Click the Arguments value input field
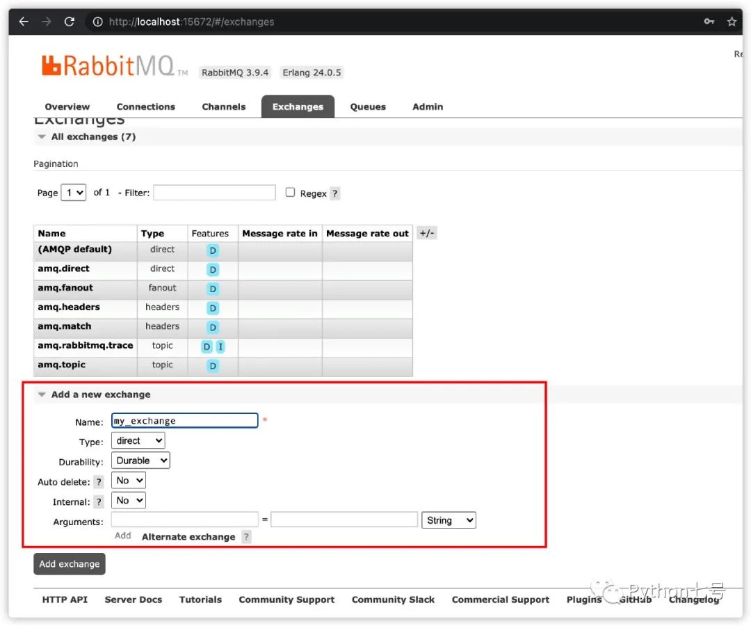The height and width of the screenshot is (626, 751). (344, 519)
